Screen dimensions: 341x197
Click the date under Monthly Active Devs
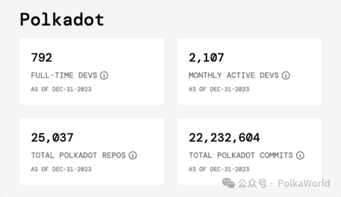[219, 89]
